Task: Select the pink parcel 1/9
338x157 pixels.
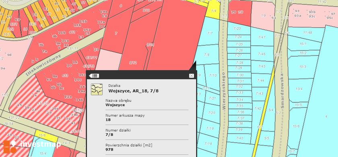Action: [263, 16]
